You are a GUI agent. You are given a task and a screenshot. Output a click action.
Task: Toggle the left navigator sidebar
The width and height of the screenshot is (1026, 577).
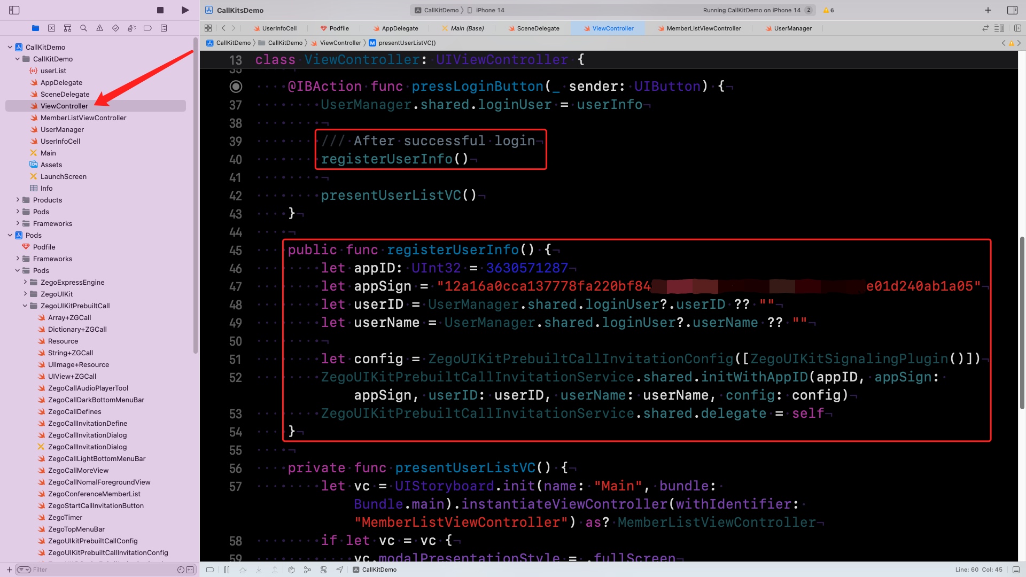tap(14, 10)
